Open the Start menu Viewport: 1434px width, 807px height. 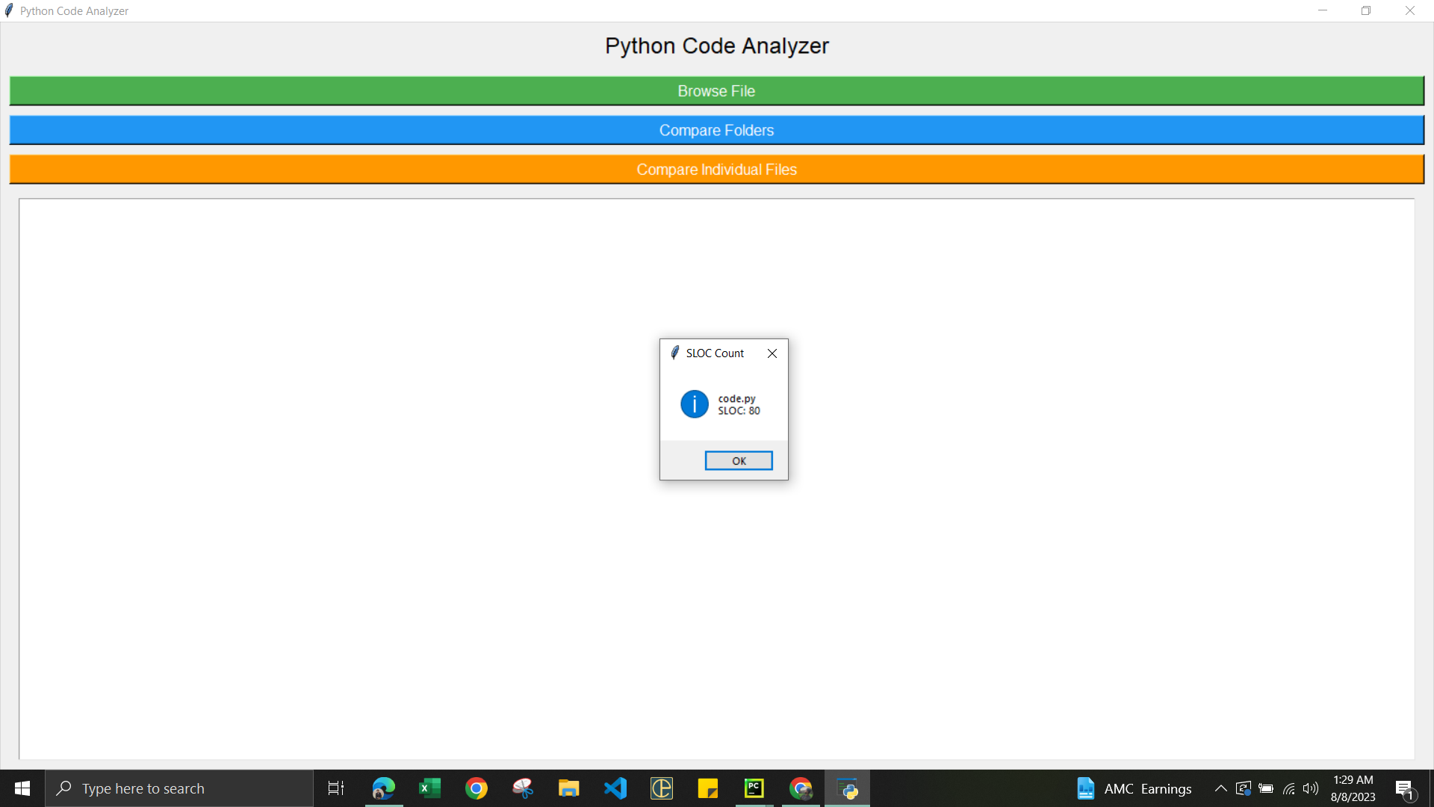pos(22,788)
